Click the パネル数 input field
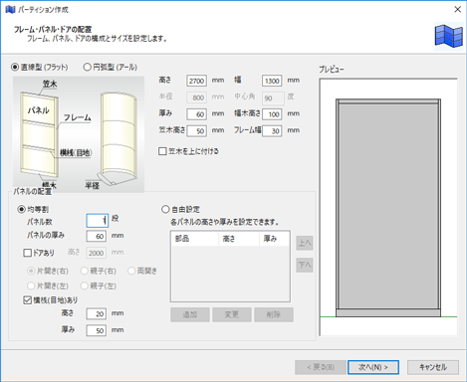Screen dimensions: 467x382 tap(98, 221)
